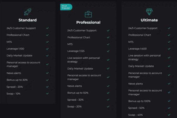Click the Professional plan briefcase icon
The image size is (177, 118).
click(x=88, y=14)
